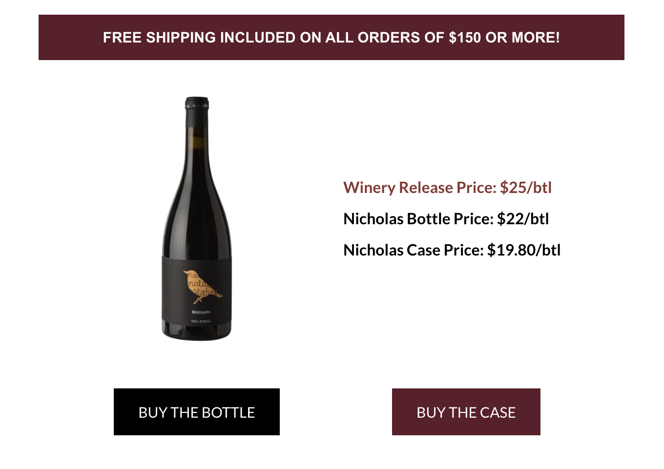Viewport: 664px width, 469px height.
Task: Click the BUY THE BOTTLE button
Action: 196,412
